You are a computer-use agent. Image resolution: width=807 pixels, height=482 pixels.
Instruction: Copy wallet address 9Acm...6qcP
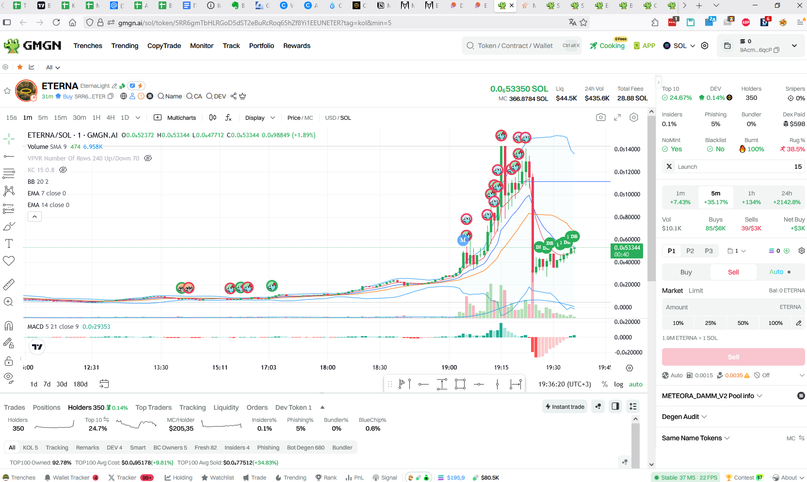click(x=776, y=50)
